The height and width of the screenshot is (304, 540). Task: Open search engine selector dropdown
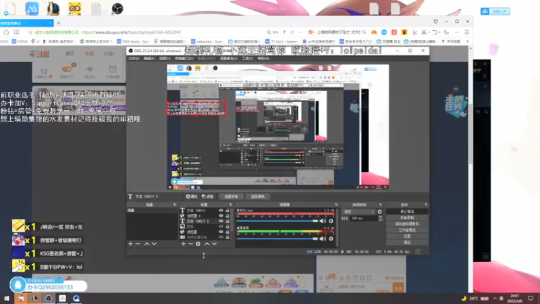(x=311, y=32)
